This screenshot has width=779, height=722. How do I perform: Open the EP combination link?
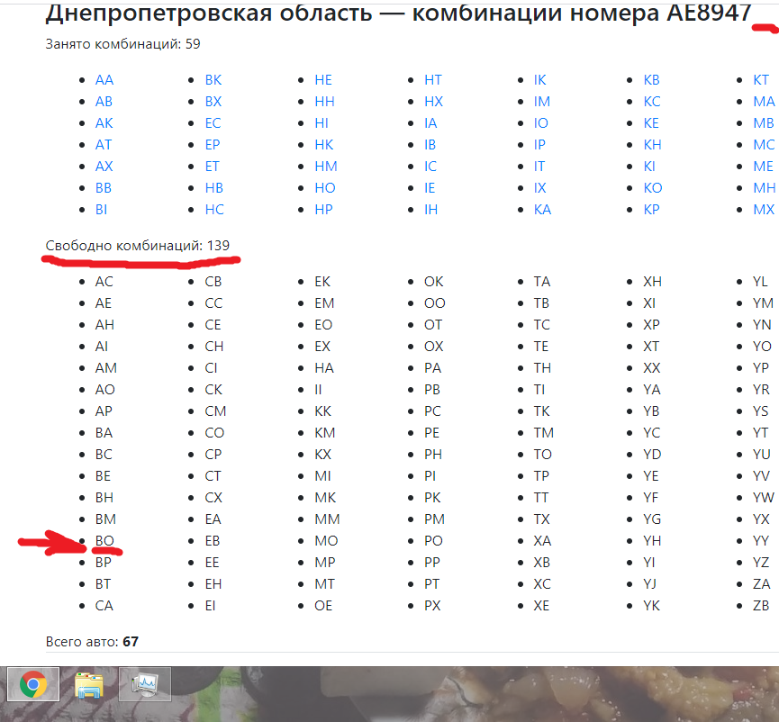tap(213, 145)
